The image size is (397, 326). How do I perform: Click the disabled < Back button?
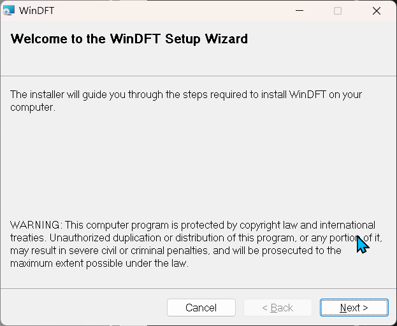click(x=278, y=308)
